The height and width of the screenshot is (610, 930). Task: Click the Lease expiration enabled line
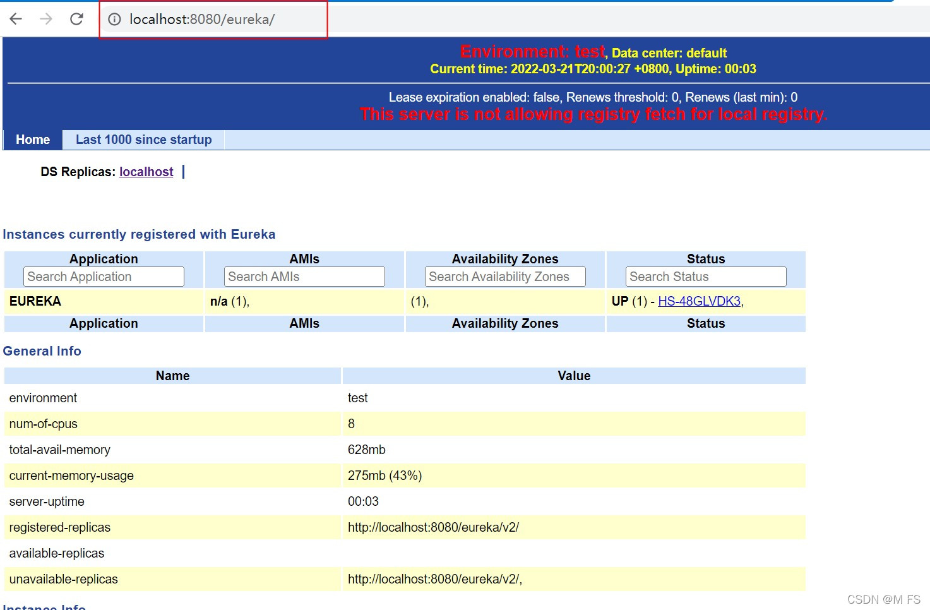593,97
